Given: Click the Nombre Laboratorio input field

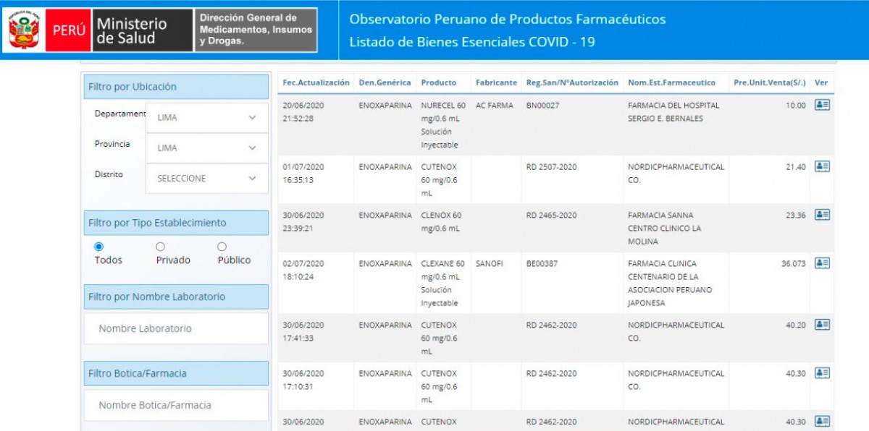Looking at the screenshot, I should (x=176, y=328).
